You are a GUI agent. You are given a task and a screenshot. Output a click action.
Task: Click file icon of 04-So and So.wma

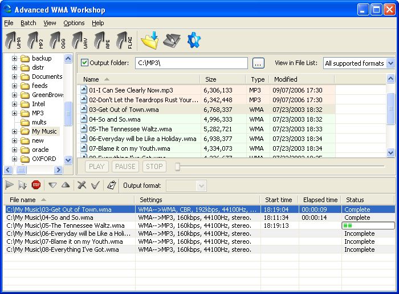click(x=84, y=119)
